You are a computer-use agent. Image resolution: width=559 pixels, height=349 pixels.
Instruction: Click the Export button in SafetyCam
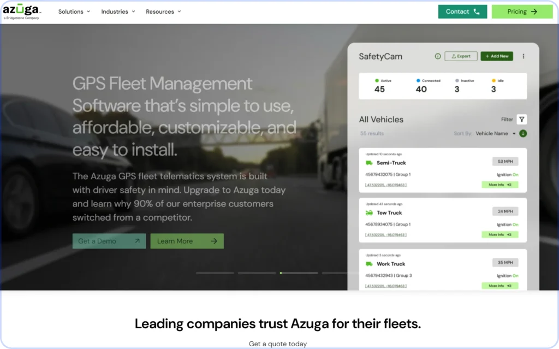coord(461,56)
